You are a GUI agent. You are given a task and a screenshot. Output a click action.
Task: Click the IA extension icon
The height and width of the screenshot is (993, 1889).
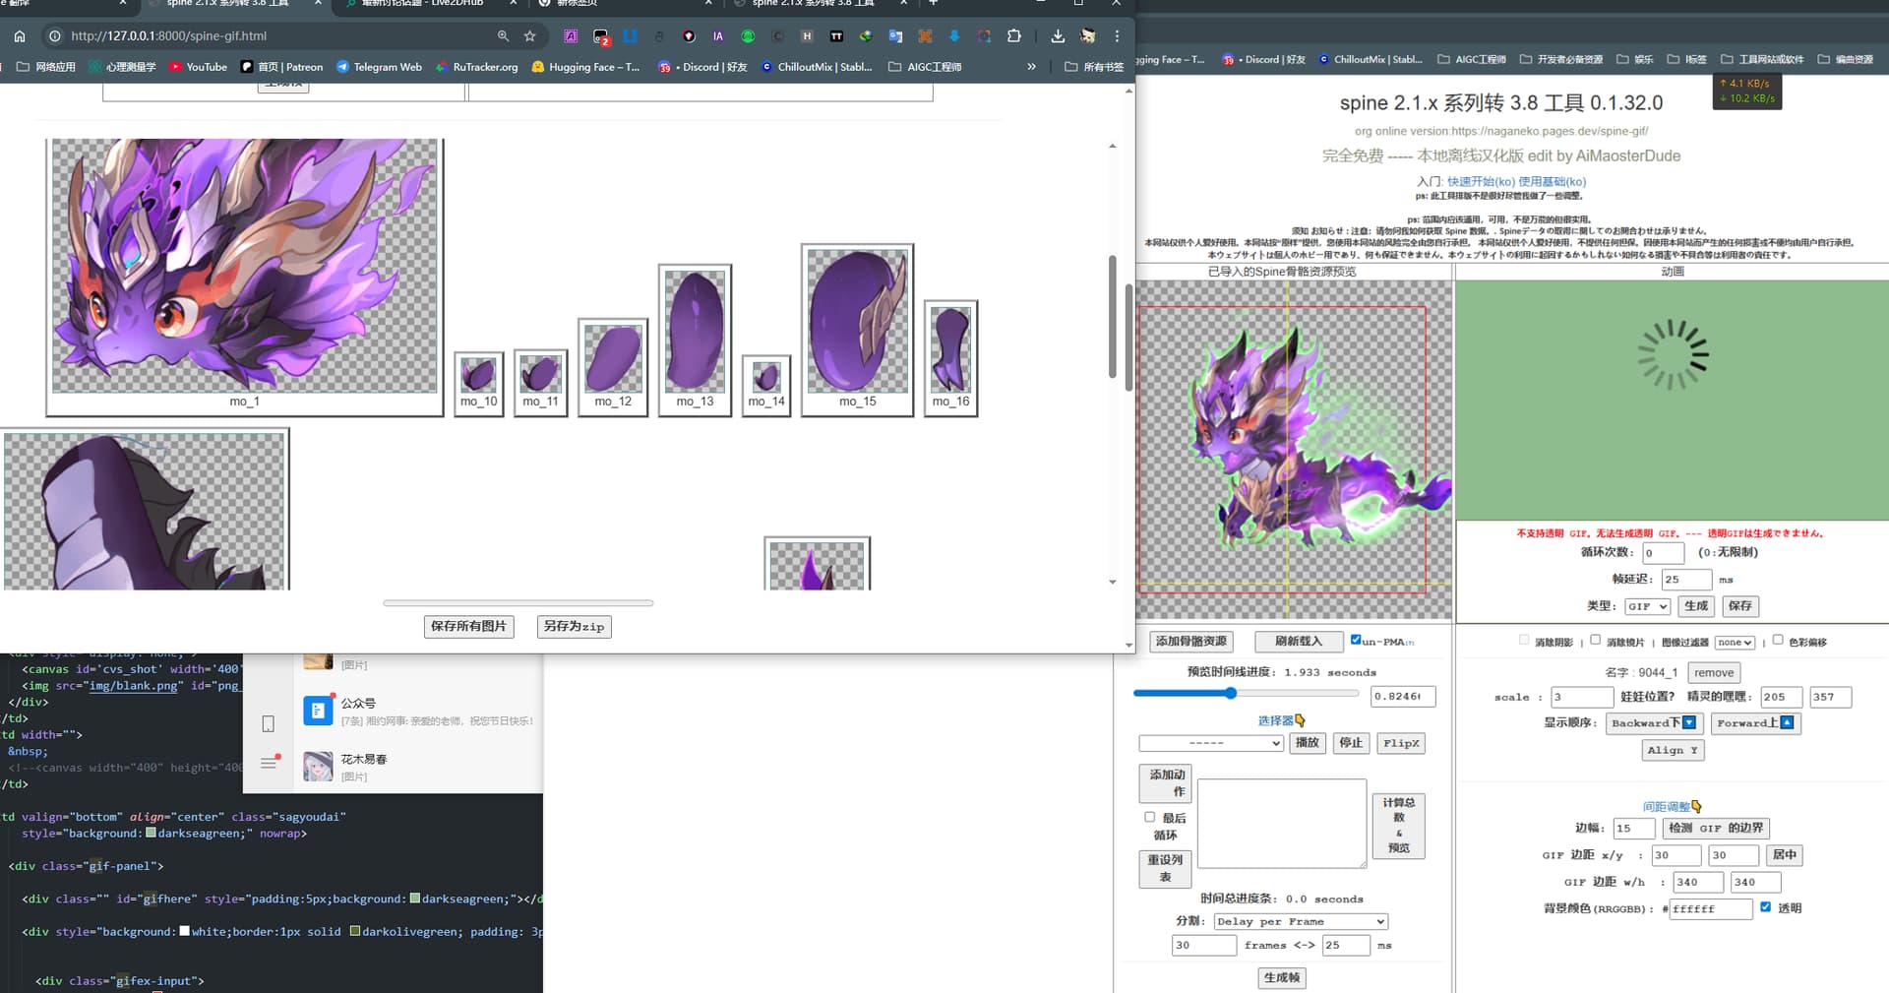pyautogui.click(x=718, y=36)
